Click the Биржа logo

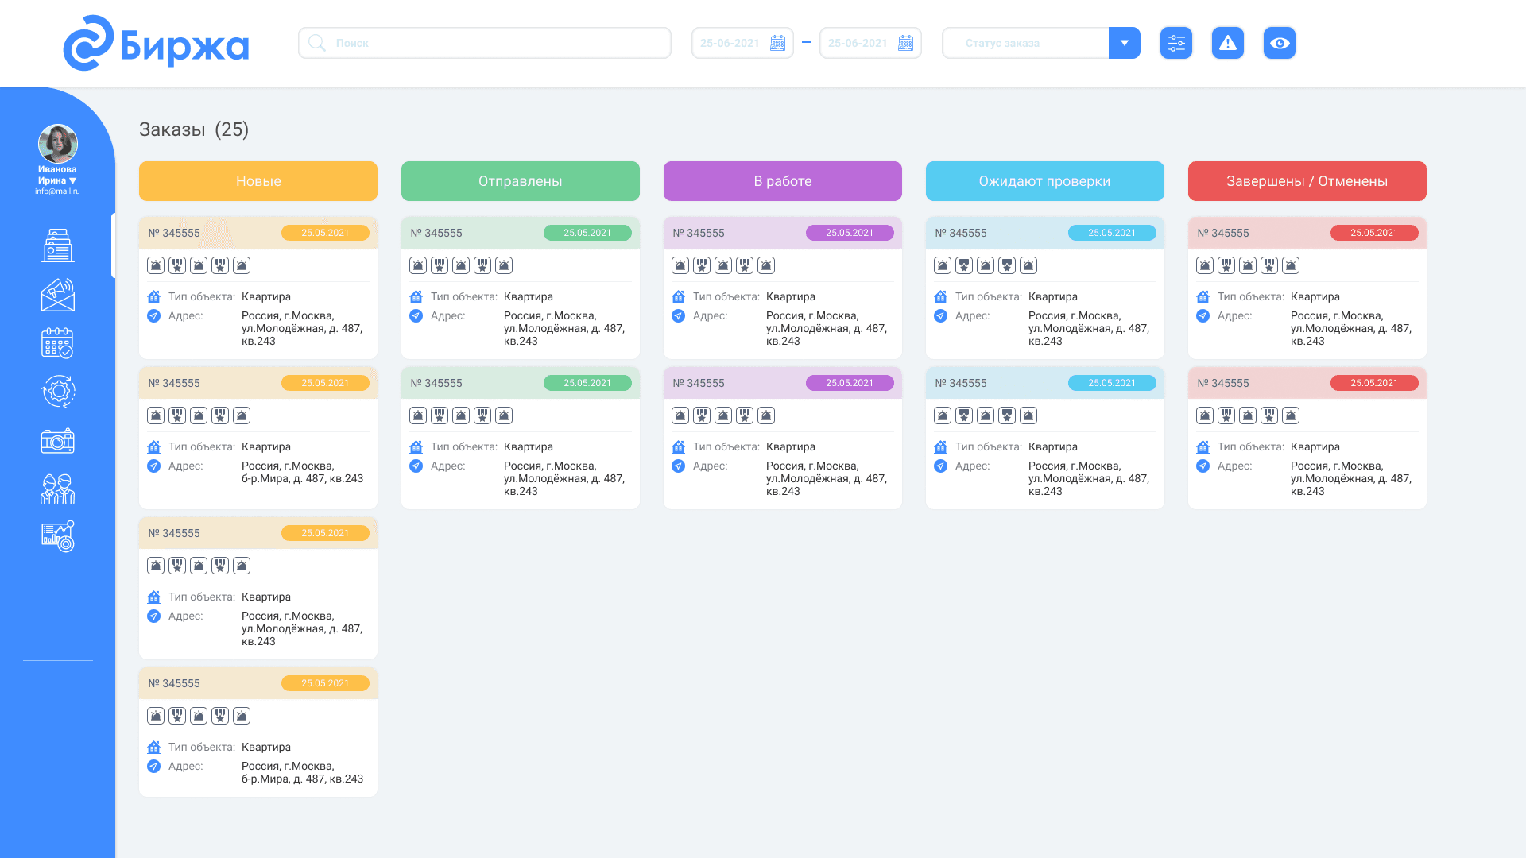(x=156, y=44)
